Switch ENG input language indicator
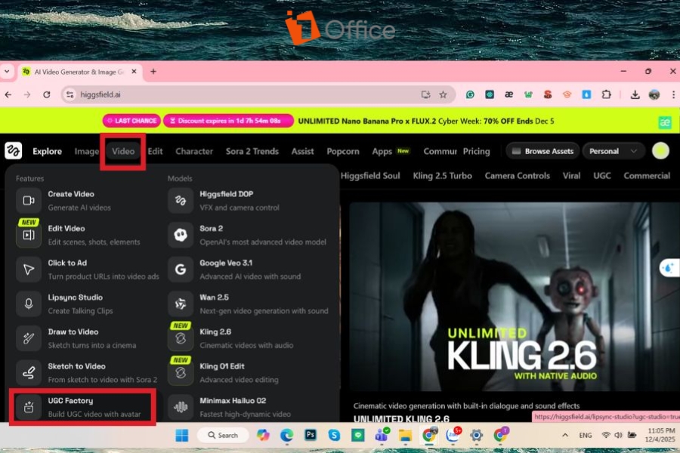 click(585, 435)
